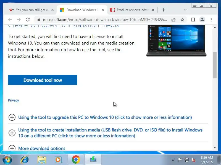The height and width of the screenshot is (165, 221).
Task: Click the More download options link
Action: pos(42,148)
